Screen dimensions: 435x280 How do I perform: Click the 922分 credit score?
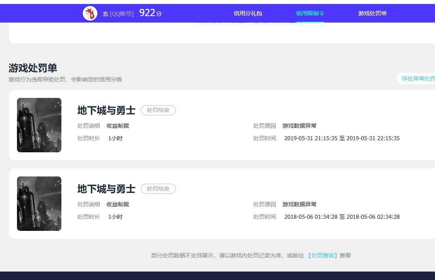coord(150,13)
